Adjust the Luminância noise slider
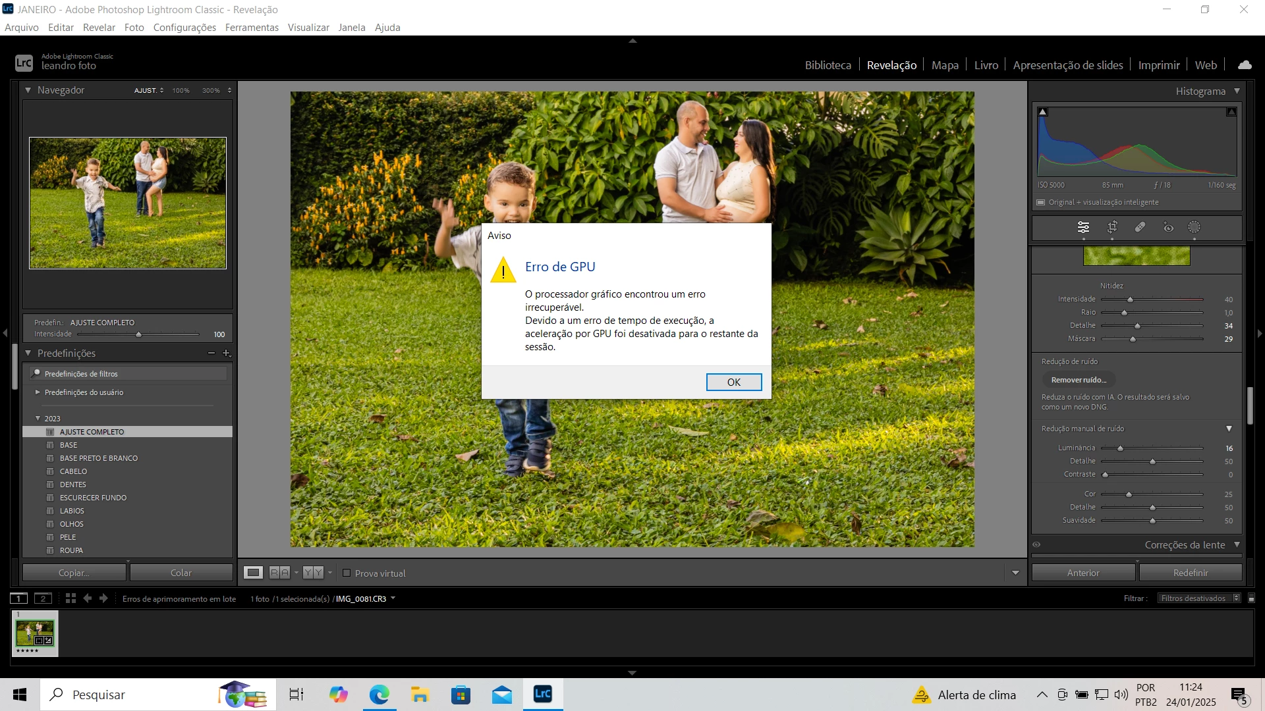The image size is (1265, 711). click(1120, 448)
